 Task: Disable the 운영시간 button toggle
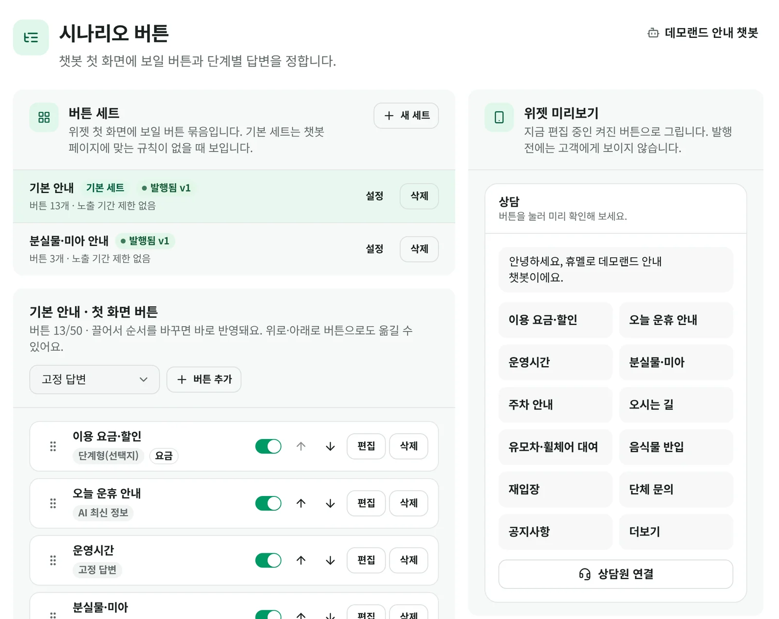click(268, 560)
